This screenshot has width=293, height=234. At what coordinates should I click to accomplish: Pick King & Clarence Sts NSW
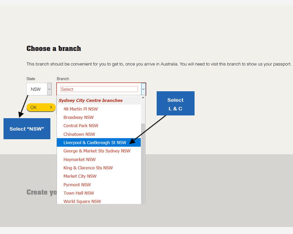click(x=88, y=168)
